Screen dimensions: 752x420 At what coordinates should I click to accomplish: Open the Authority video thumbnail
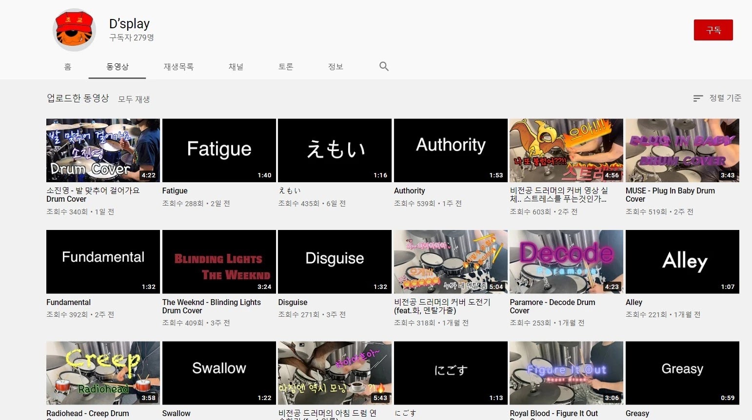click(451, 151)
